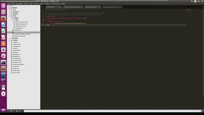The image size is (204, 115).
Task: Open LibreOffice Calc from the dock
Action: 4,31
